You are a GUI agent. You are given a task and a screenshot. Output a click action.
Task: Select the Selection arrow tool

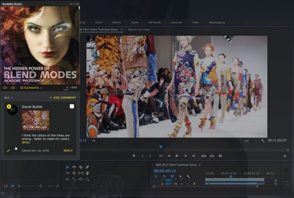click(x=67, y=167)
